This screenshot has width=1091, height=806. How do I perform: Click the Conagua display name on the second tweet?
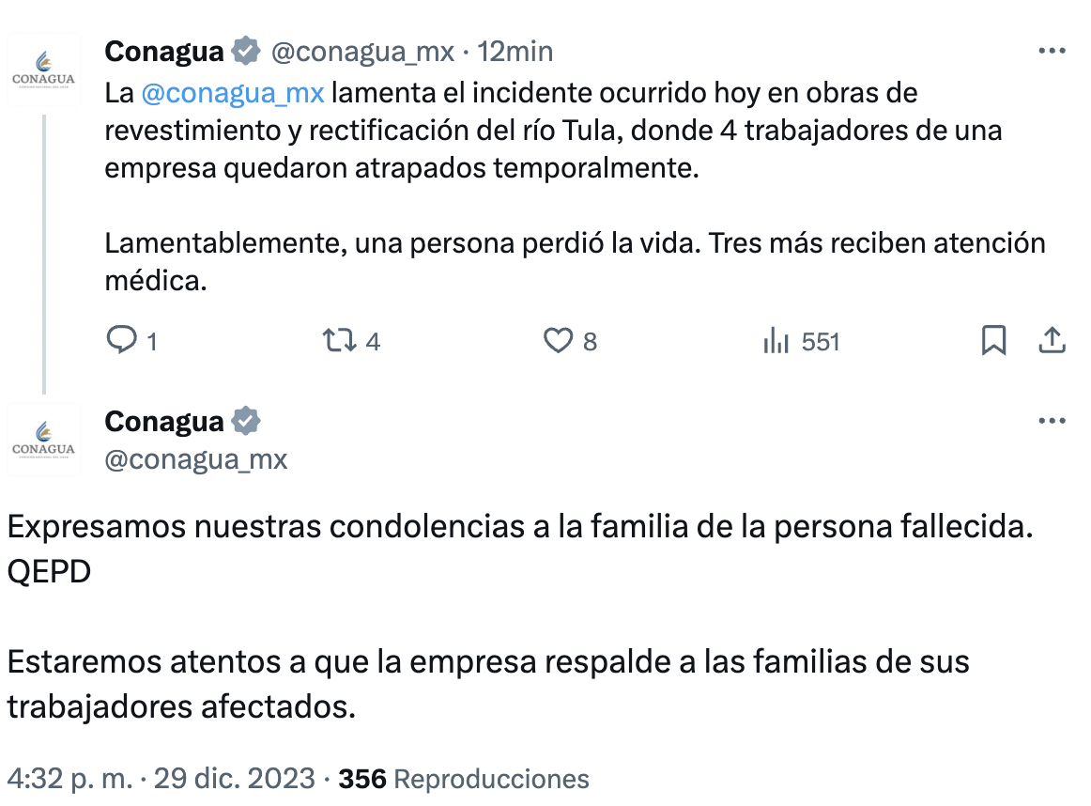pos(164,422)
